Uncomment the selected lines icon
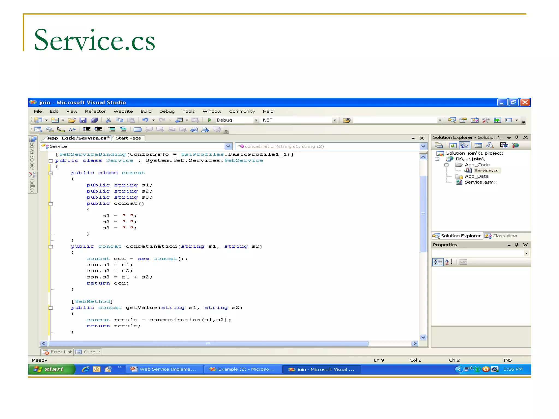The width and height of the screenshot is (559, 419). point(123,129)
